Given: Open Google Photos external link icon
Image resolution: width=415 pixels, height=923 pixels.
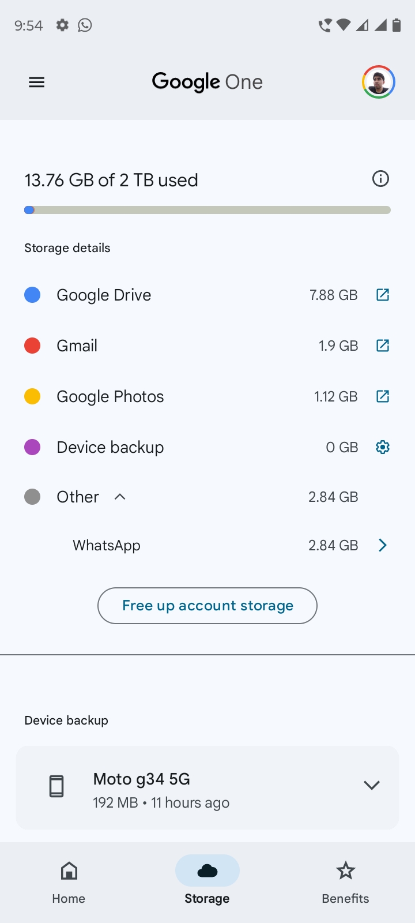Looking at the screenshot, I should [x=383, y=396].
